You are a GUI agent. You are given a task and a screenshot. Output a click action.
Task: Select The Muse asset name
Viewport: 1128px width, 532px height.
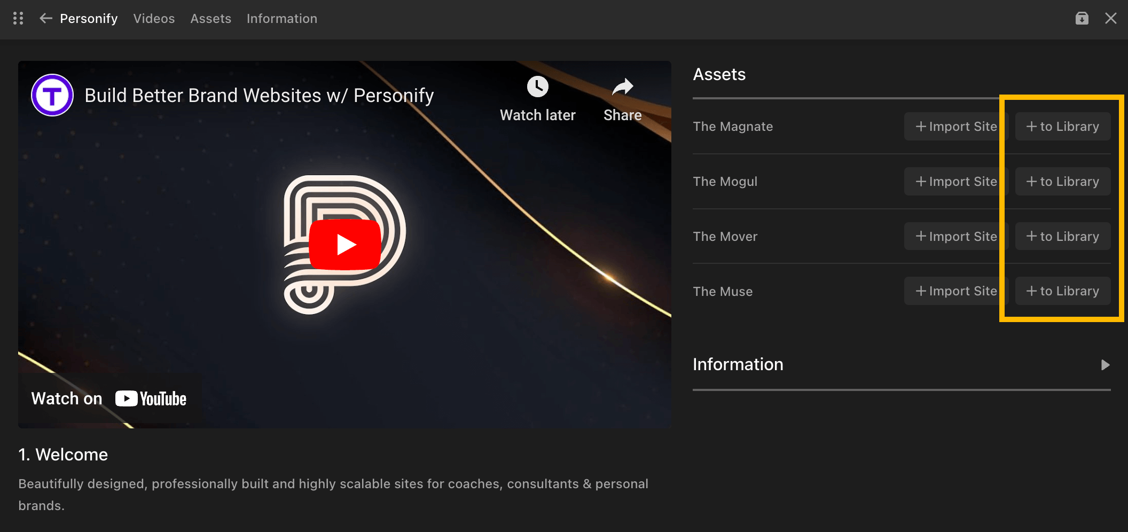723,291
